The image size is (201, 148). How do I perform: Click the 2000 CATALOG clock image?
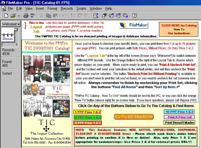click(x=61, y=108)
